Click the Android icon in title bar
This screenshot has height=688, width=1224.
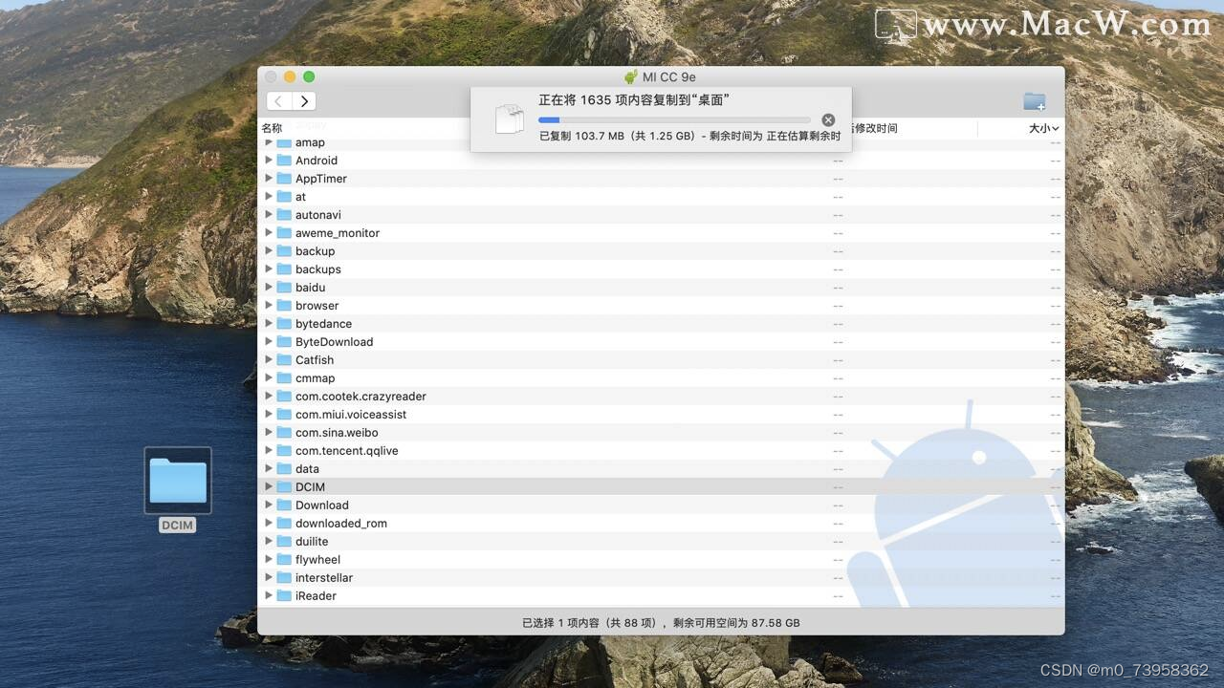(631, 77)
